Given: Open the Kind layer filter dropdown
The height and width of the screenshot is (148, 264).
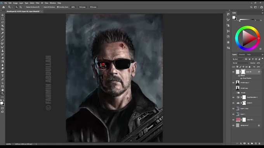Looking at the screenshot, I should (238, 59).
